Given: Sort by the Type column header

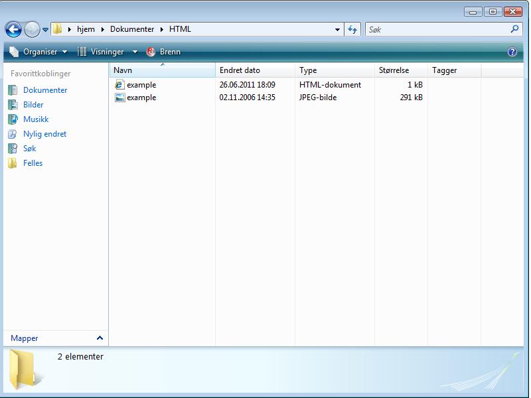Looking at the screenshot, I should click(x=335, y=70).
